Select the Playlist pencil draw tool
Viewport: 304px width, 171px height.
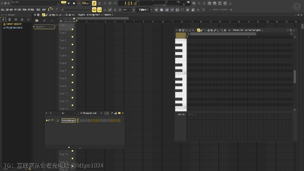coord(43,15)
